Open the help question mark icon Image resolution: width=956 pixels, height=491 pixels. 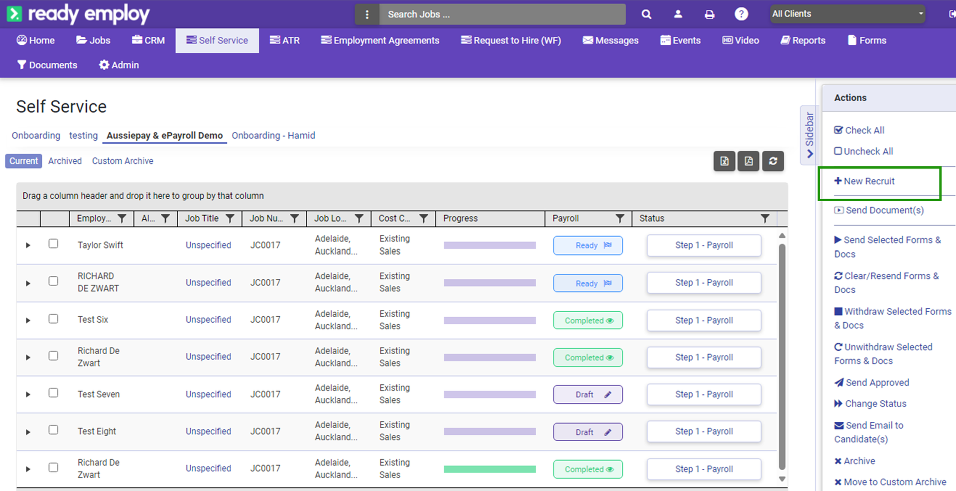(741, 14)
